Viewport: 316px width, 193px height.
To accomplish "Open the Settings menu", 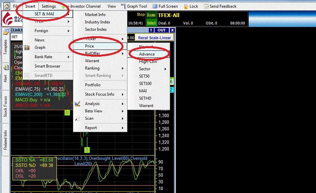I will [x=49, y=6].
